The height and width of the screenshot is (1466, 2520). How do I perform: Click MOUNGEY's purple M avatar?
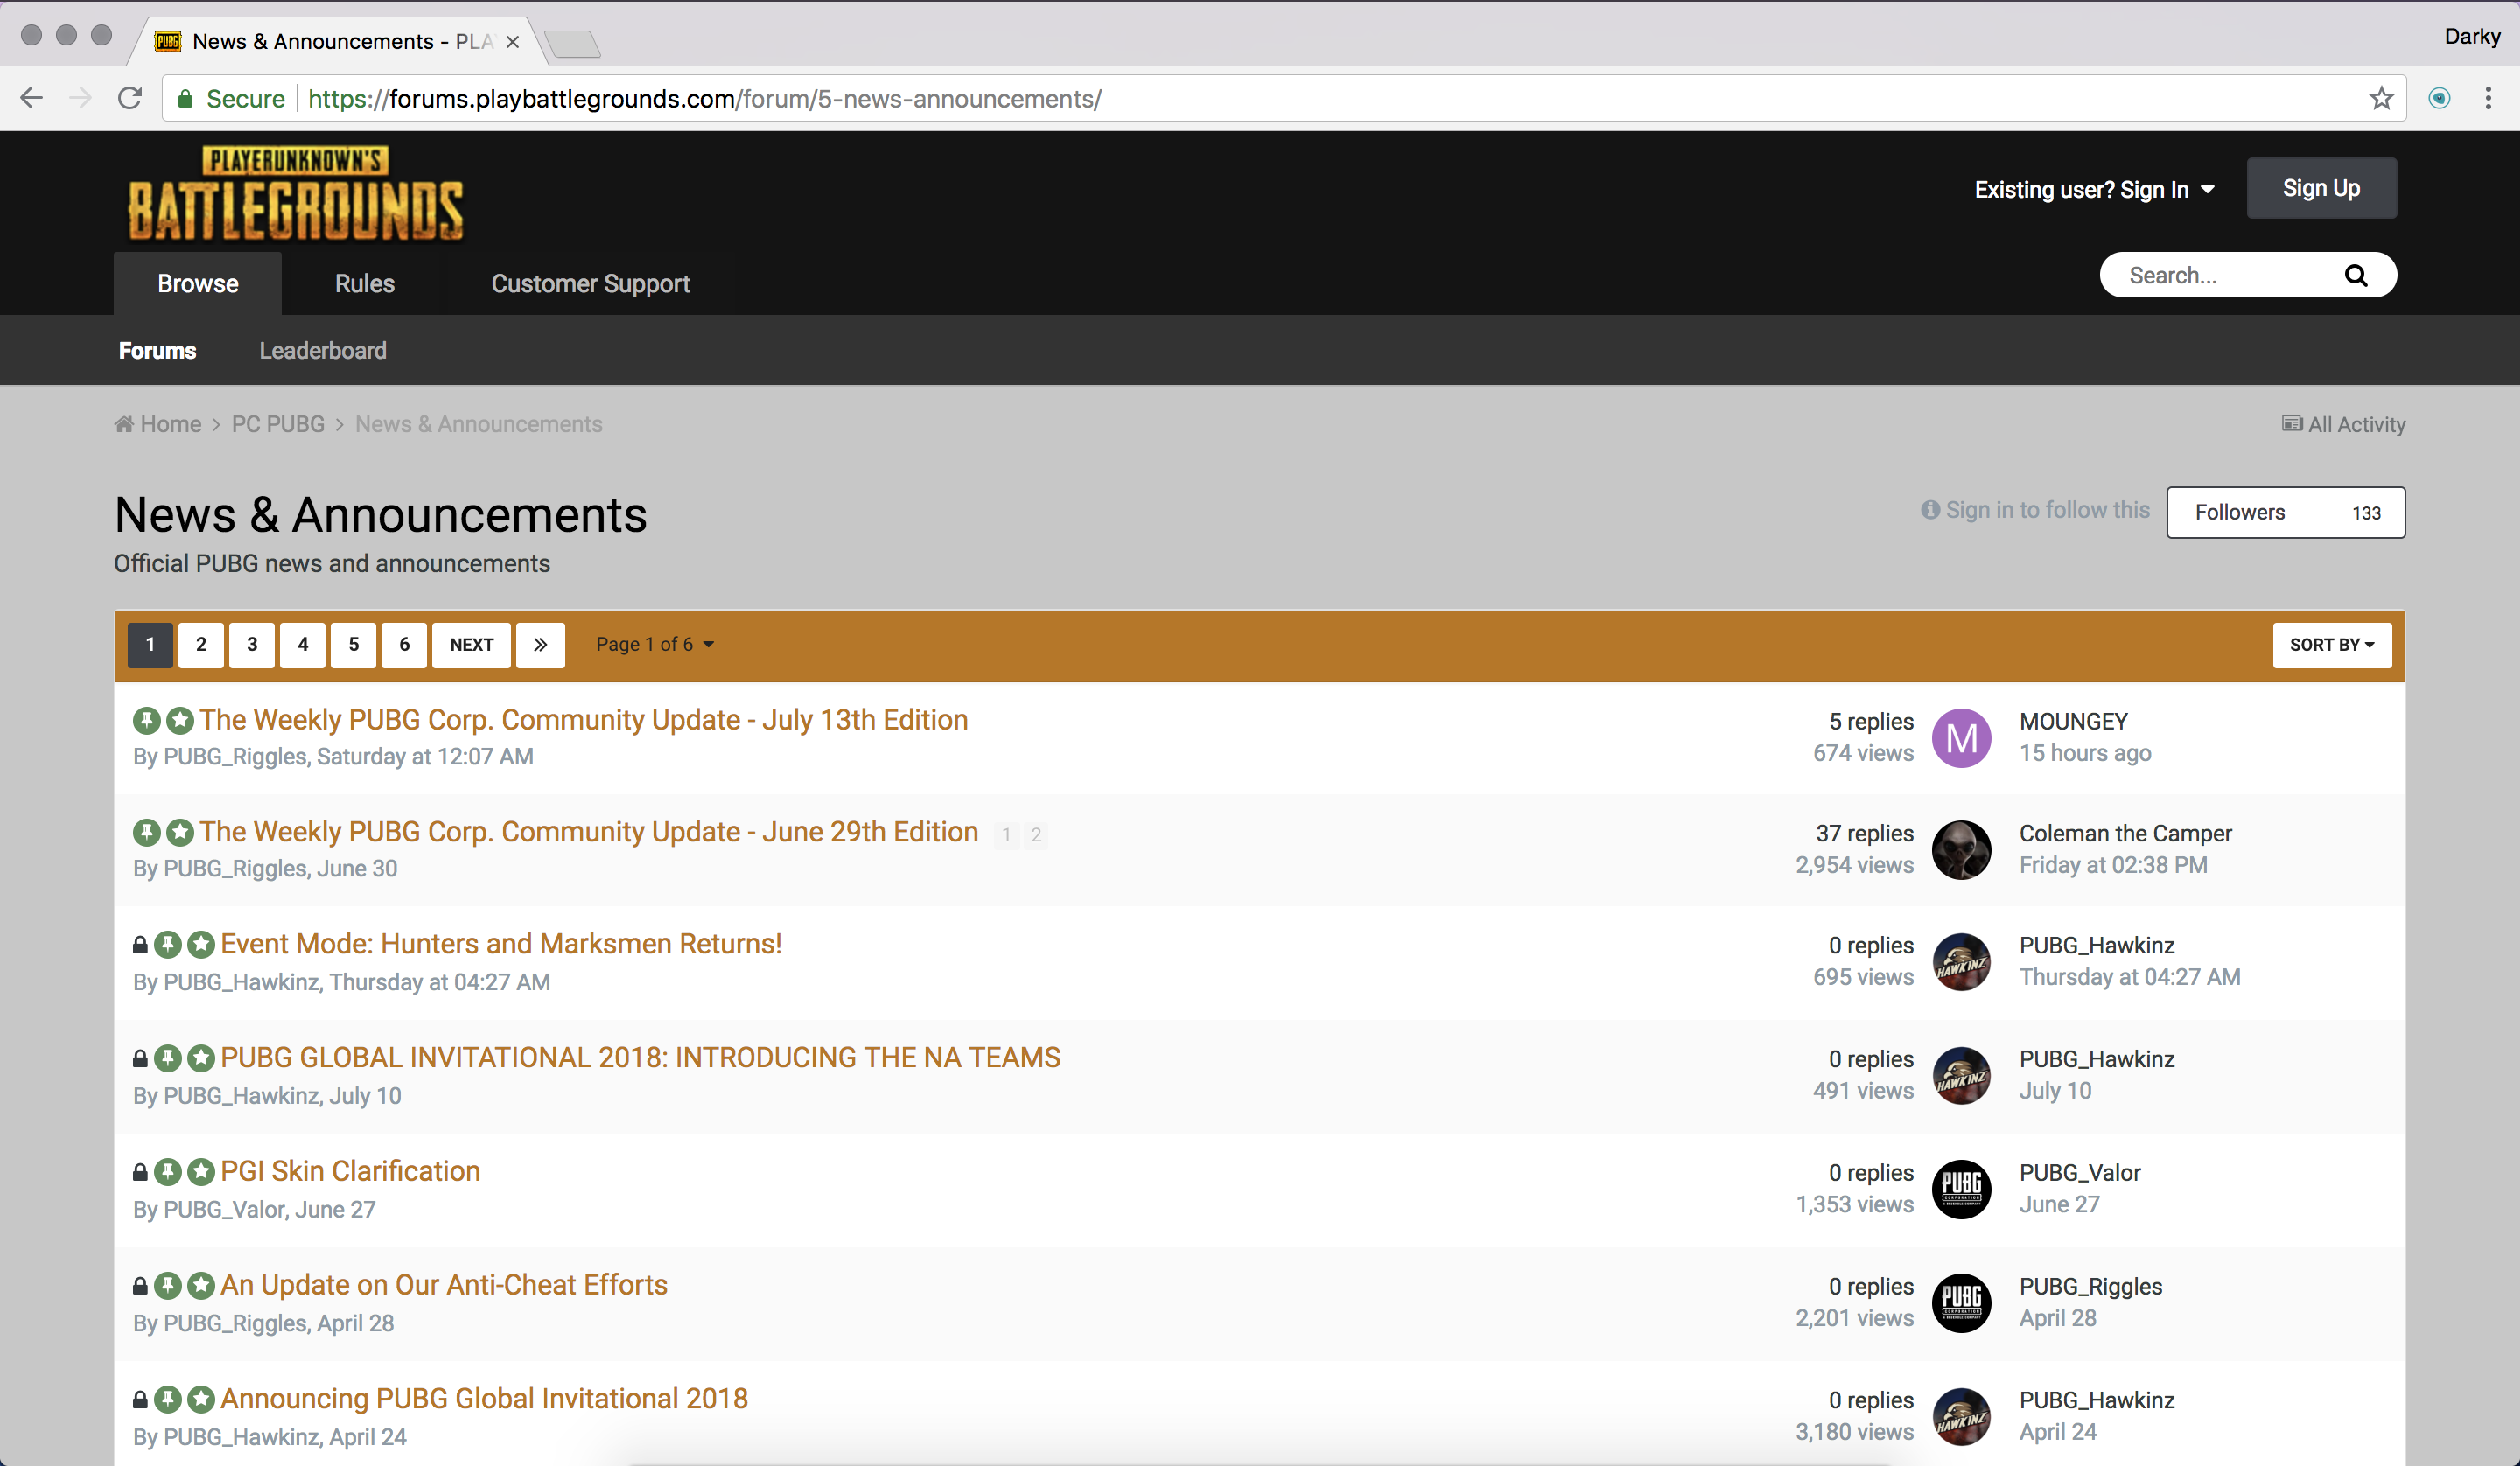[x=1961, y=738]
